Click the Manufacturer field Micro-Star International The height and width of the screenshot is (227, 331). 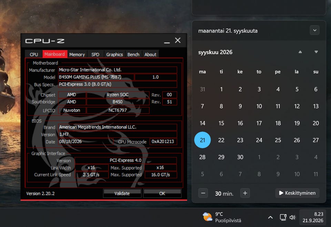(118, 70)
